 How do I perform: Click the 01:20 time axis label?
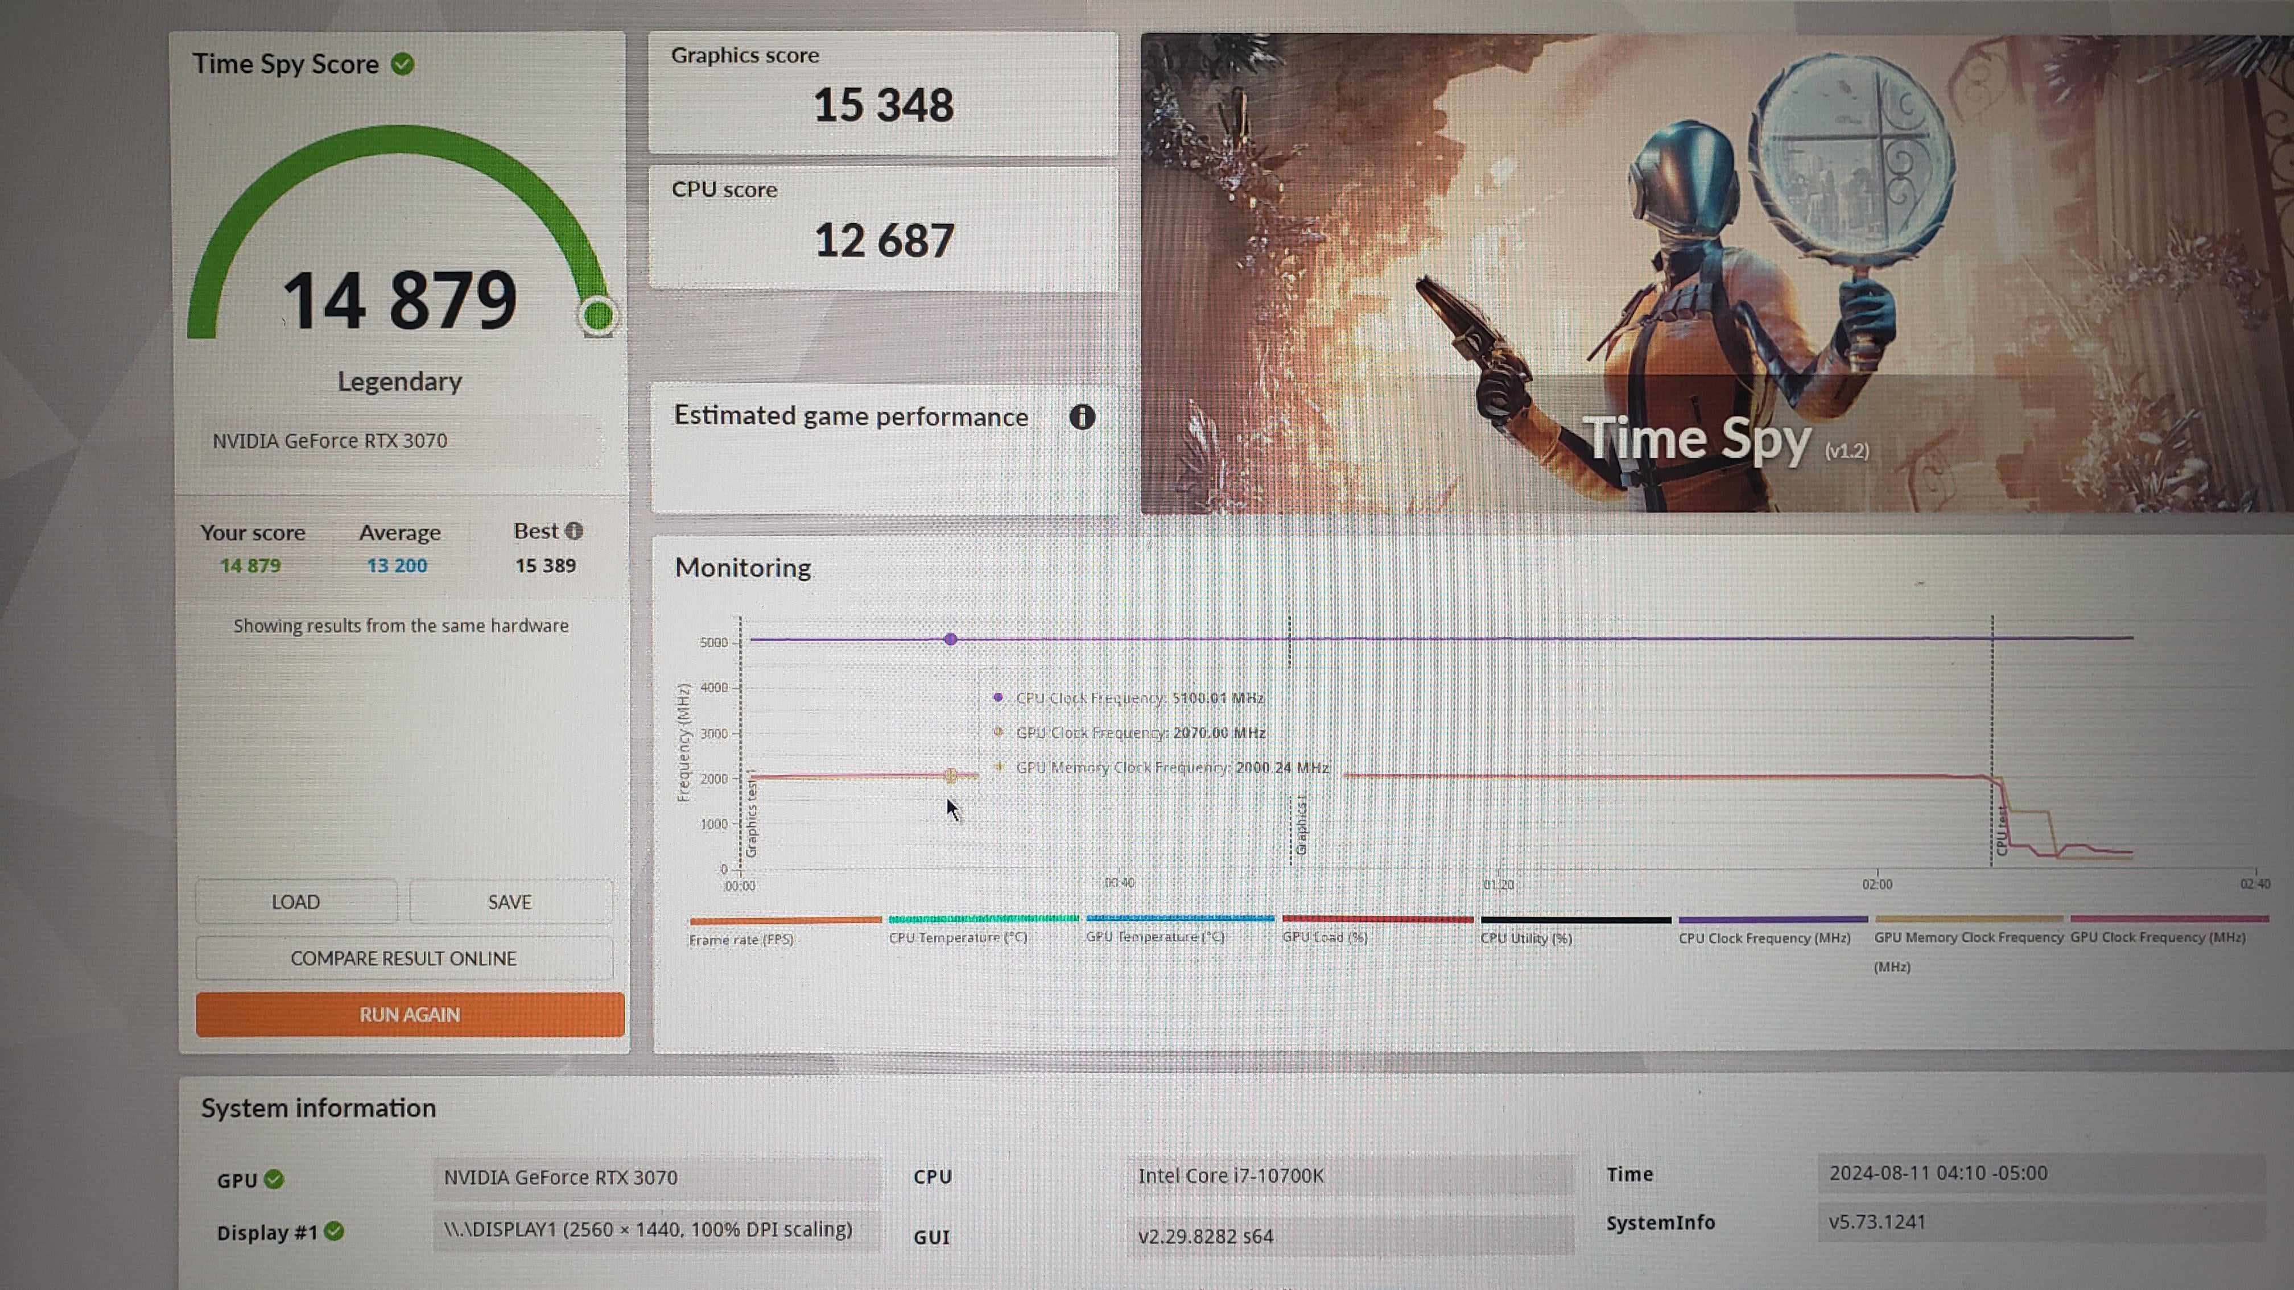[1498, 884]
